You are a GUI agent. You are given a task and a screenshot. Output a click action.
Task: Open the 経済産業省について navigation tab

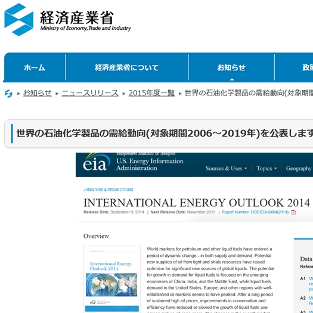127,67
